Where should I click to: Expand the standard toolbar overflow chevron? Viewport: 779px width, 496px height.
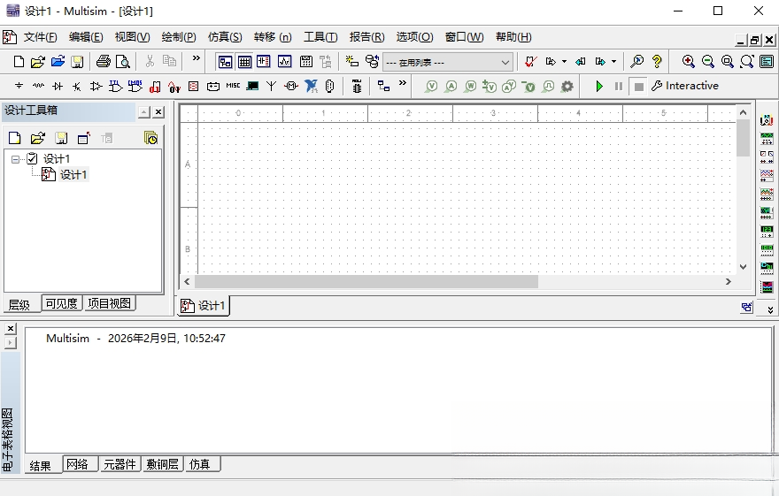coord(197,58)
